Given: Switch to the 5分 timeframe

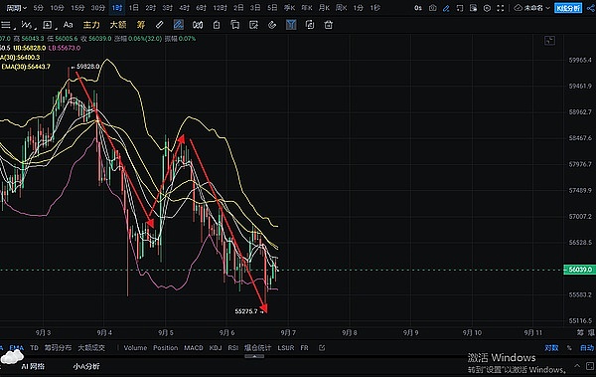Looking at the screenshot, I should coord(39,8).
